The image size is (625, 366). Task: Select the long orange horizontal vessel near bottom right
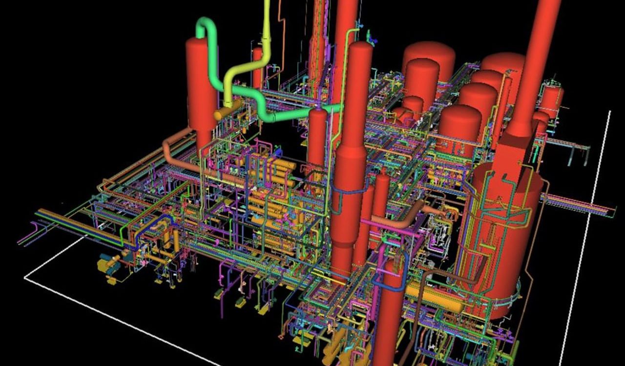point(434,298)
